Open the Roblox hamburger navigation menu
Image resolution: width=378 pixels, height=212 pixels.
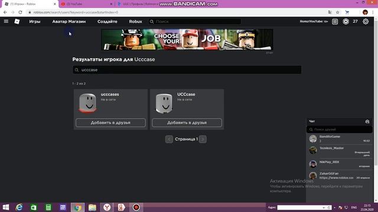click(x=6, y=21)
